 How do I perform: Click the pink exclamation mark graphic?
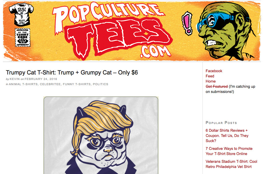(187, 23)
